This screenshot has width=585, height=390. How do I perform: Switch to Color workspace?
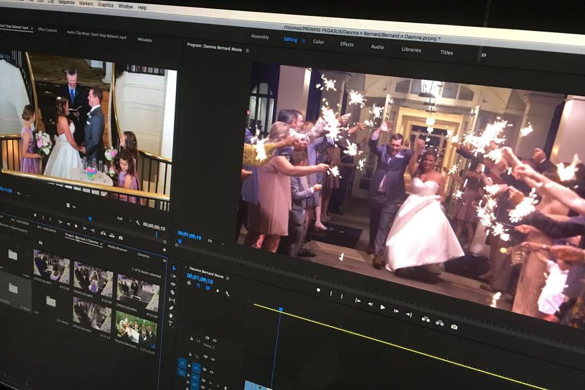[x=318, y=42]
